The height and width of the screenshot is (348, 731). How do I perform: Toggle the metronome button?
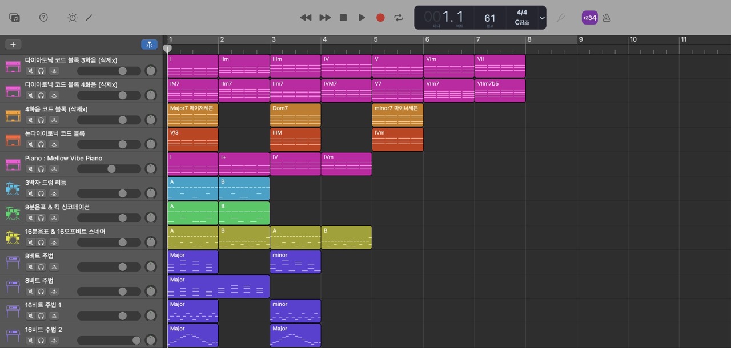[x=607, y=18]
